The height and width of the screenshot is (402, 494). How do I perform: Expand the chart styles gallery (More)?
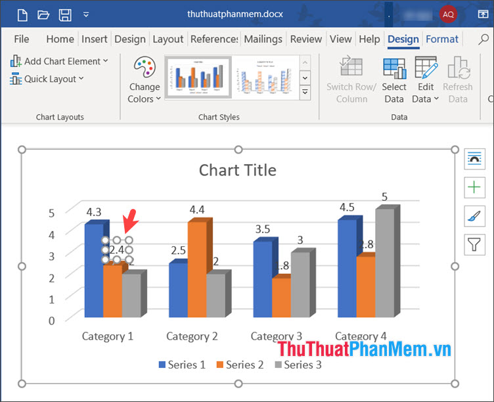(305, 93)
